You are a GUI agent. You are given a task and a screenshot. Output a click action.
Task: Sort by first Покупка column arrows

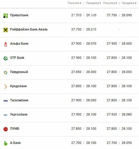click(x=81, y=3)
